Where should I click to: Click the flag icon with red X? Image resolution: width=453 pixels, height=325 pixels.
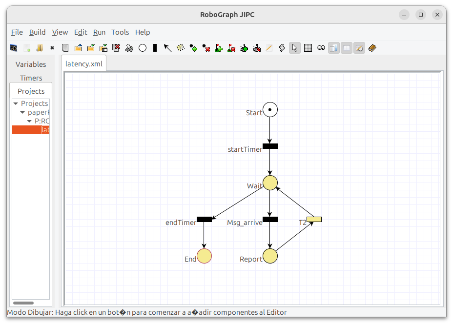tap(231, 48)
